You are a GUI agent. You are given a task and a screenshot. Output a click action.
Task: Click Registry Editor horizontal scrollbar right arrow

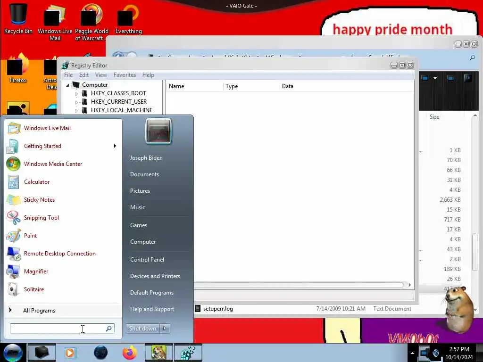click(409, 285)
